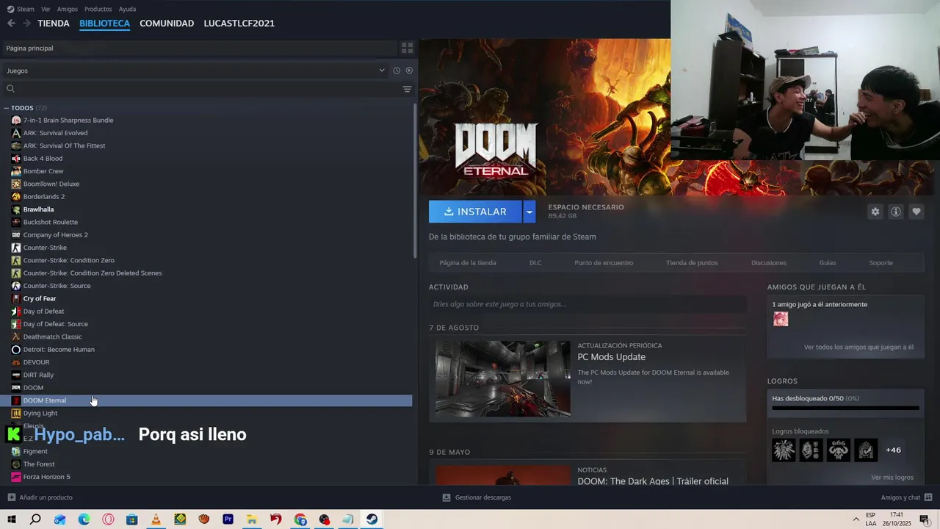Image resolution: width=940 pixels, height=529 pixels.
Task: Open Página de la tienda link
Action: click(x=468, y=263)
